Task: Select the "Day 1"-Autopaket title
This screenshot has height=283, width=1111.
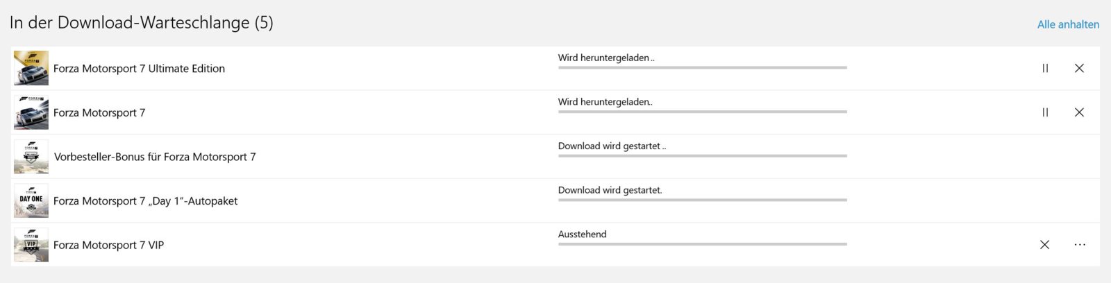Action: 146,201
